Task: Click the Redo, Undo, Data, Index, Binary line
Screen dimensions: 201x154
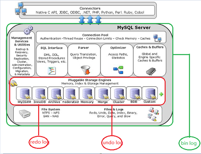Action: (x=113, y=113)
